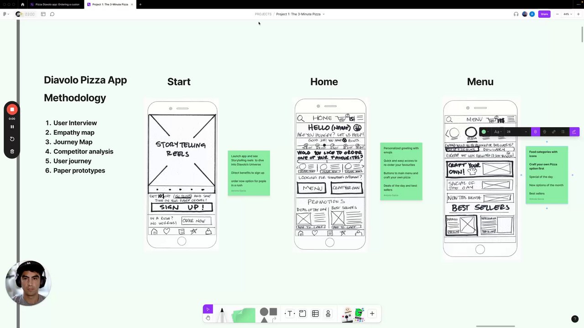Viewport: 584px width, 328px height.
Task: Select the Menu screen green sticky note
Action: 547,175
